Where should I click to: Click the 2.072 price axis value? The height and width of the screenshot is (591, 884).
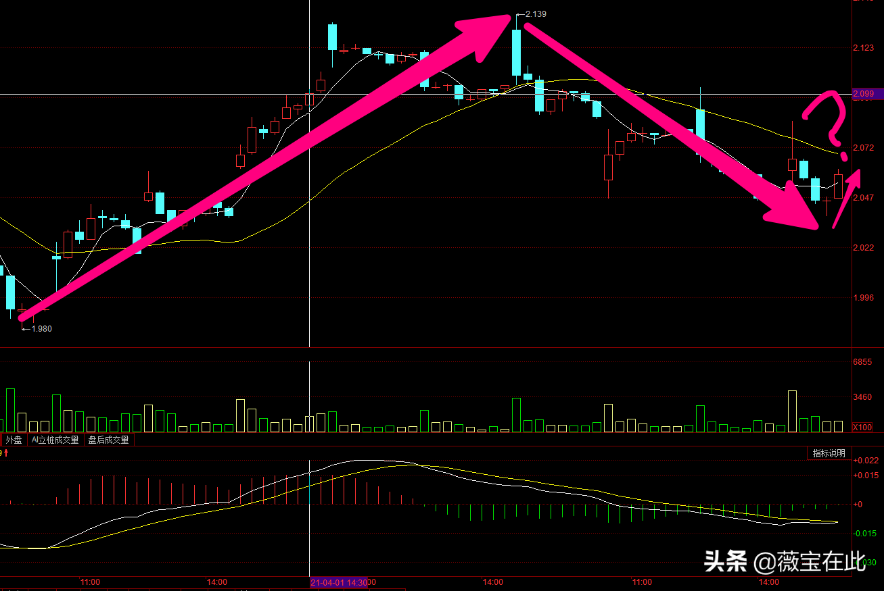(x=864, y=147)
